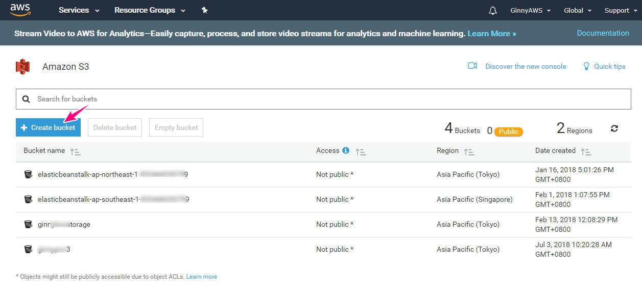Image resolution: width=642 pixels, height=294 pixels.
Task: Click the Empty bucket button
Action: [x=176, y=127]
